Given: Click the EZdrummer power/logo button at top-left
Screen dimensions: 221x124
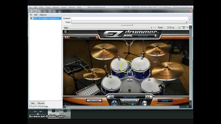Looking at the screenshot, I should pos(66,32).
